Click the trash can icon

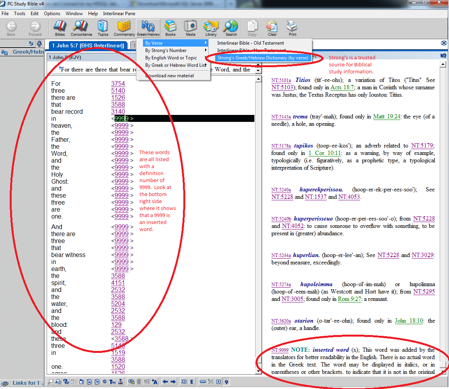pyautogui.click(x=139, y=382)
